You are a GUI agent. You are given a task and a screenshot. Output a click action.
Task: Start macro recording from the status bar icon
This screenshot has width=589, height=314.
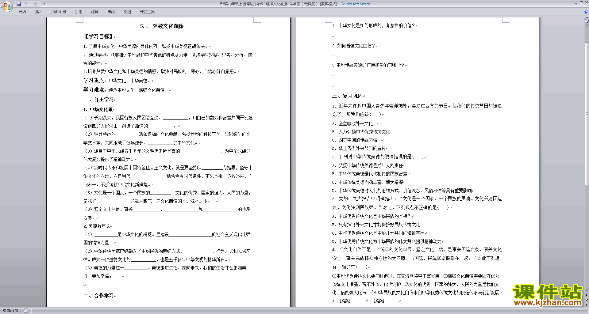pyautogui.click(x=26, y=310)
